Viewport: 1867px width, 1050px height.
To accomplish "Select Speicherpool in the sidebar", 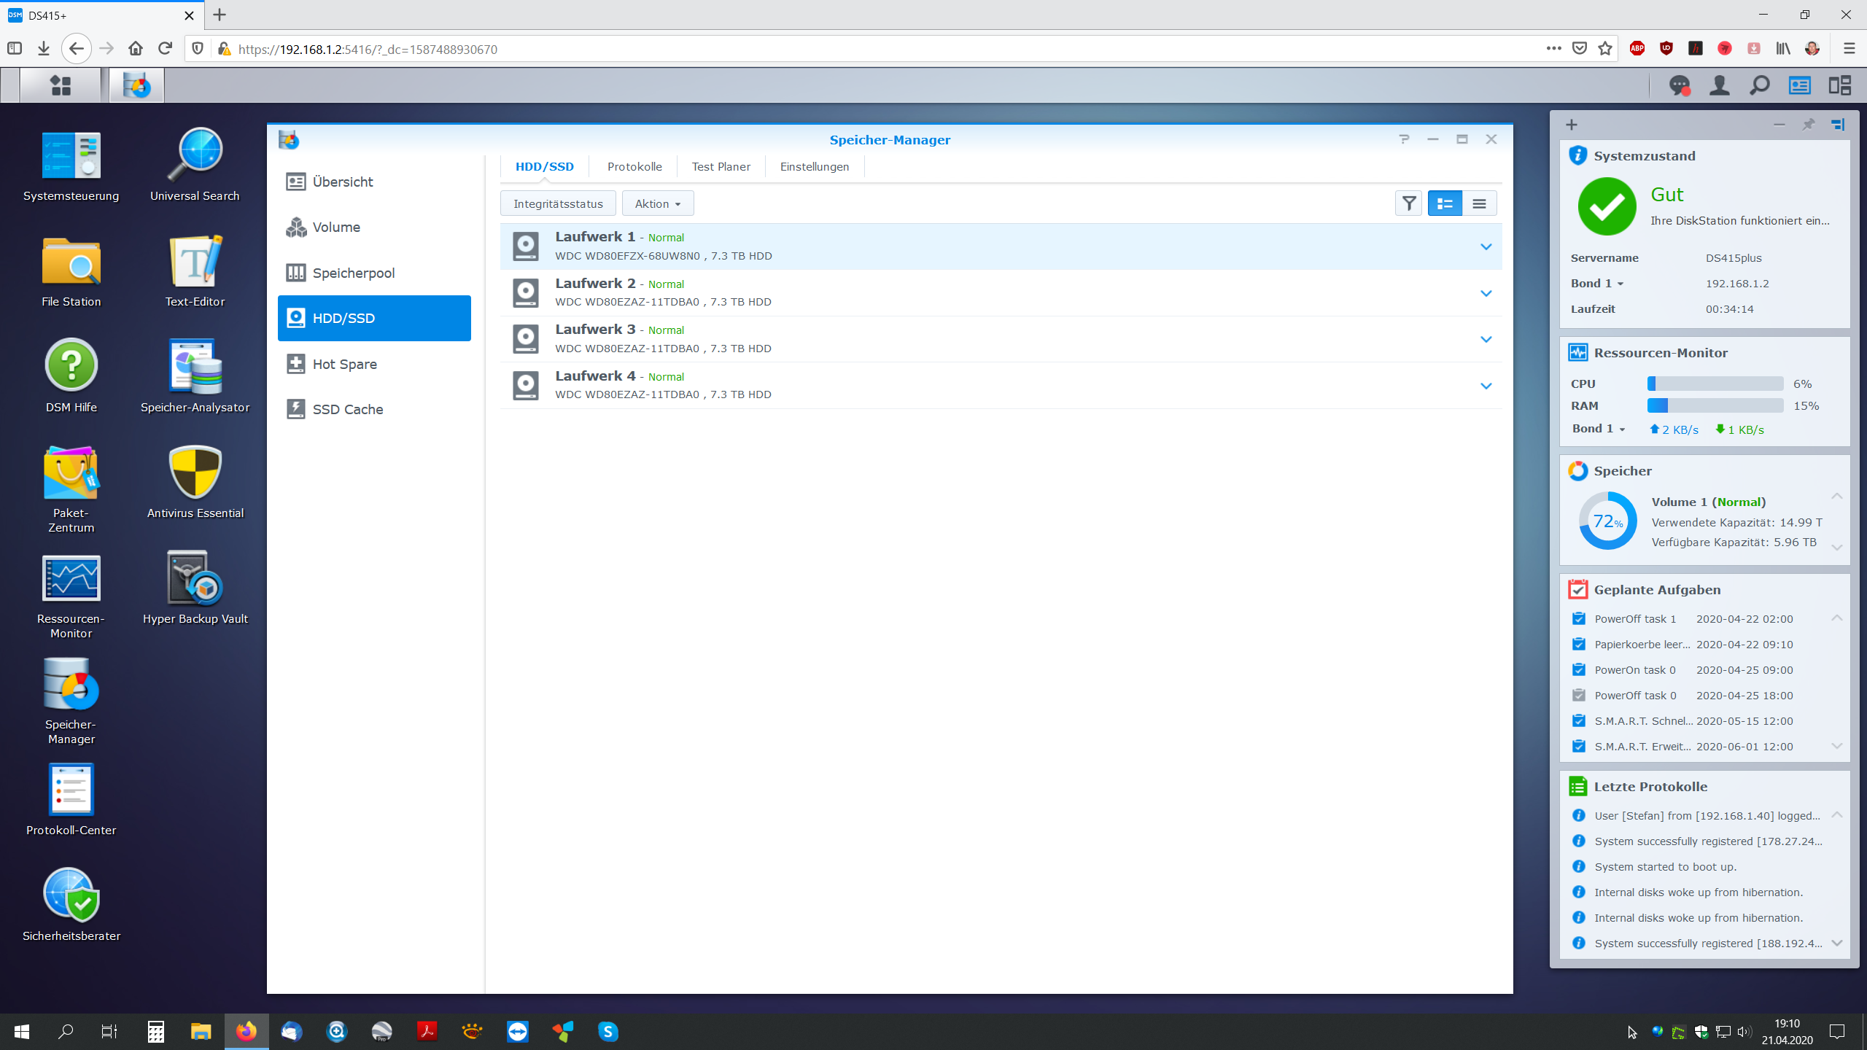I will (x=353, y=273).
